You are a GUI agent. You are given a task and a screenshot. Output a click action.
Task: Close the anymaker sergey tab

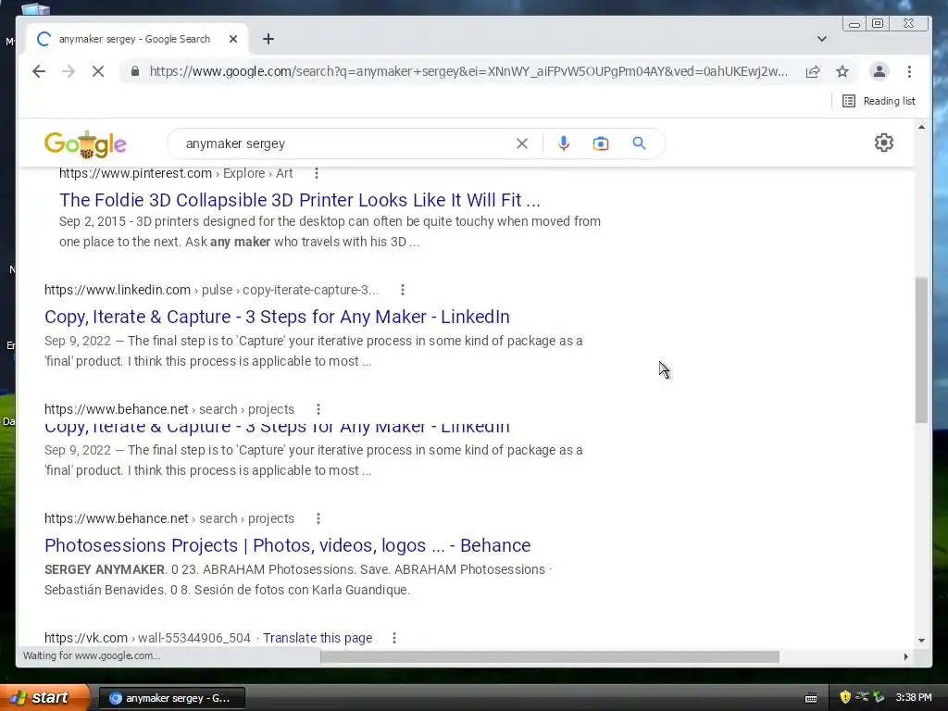tap(233, 39)
